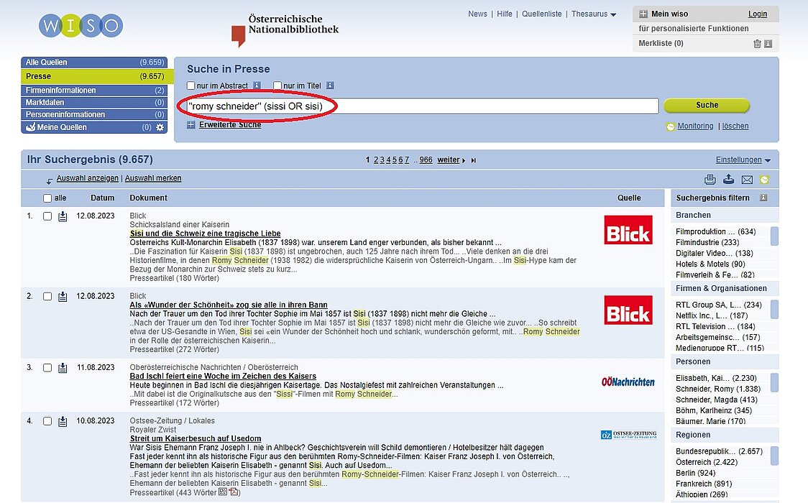The width and height of the screenshot is (808, 503).
Task: Open the 'Personeninformationen' tab
Action: (94, 114)
